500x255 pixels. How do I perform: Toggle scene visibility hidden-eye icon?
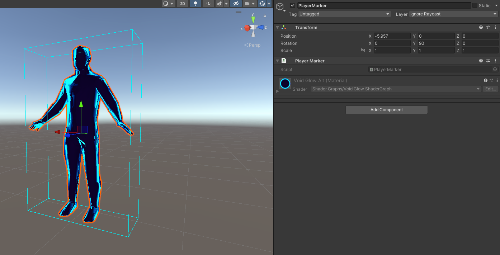coord(235,4)
